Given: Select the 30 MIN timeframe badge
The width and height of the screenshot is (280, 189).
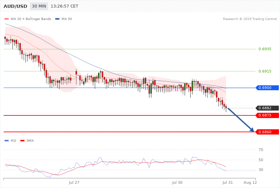Looking at the screenshot, I should click(x=39, y=6).
